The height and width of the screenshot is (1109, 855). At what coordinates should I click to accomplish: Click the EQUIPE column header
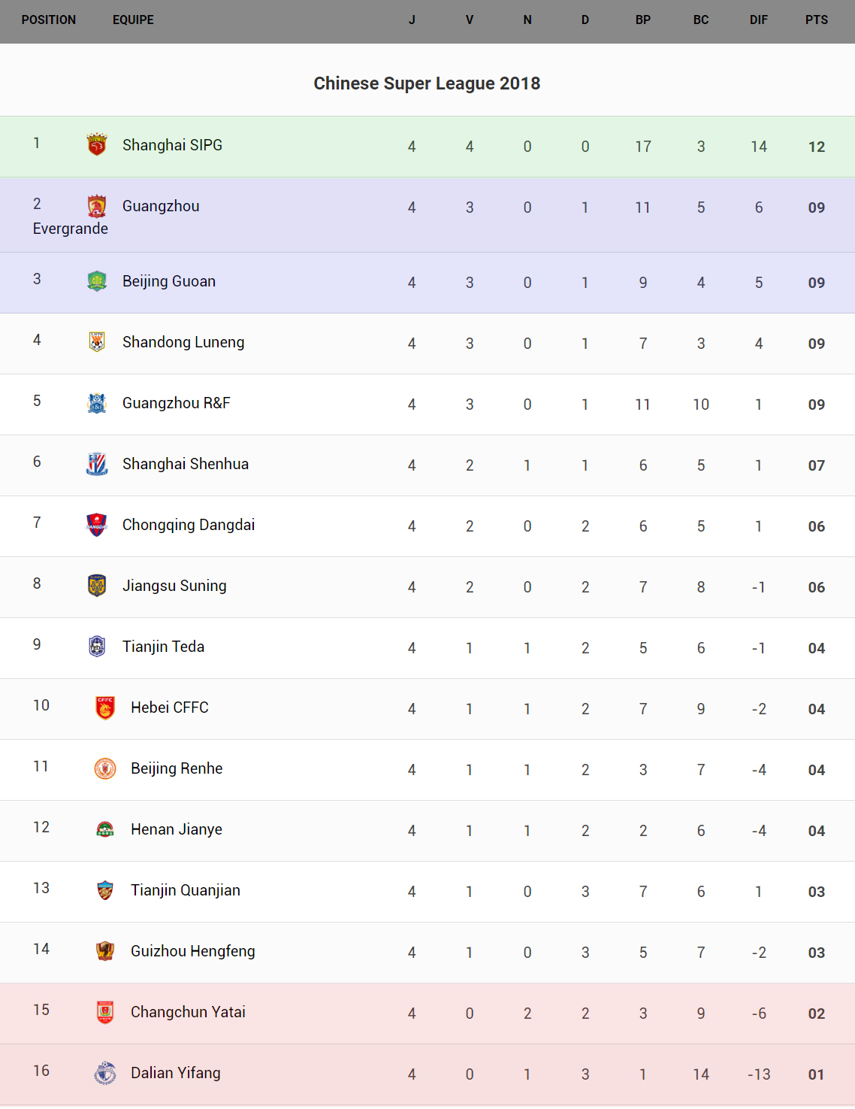pyautogui.click(x=133, y=20)
